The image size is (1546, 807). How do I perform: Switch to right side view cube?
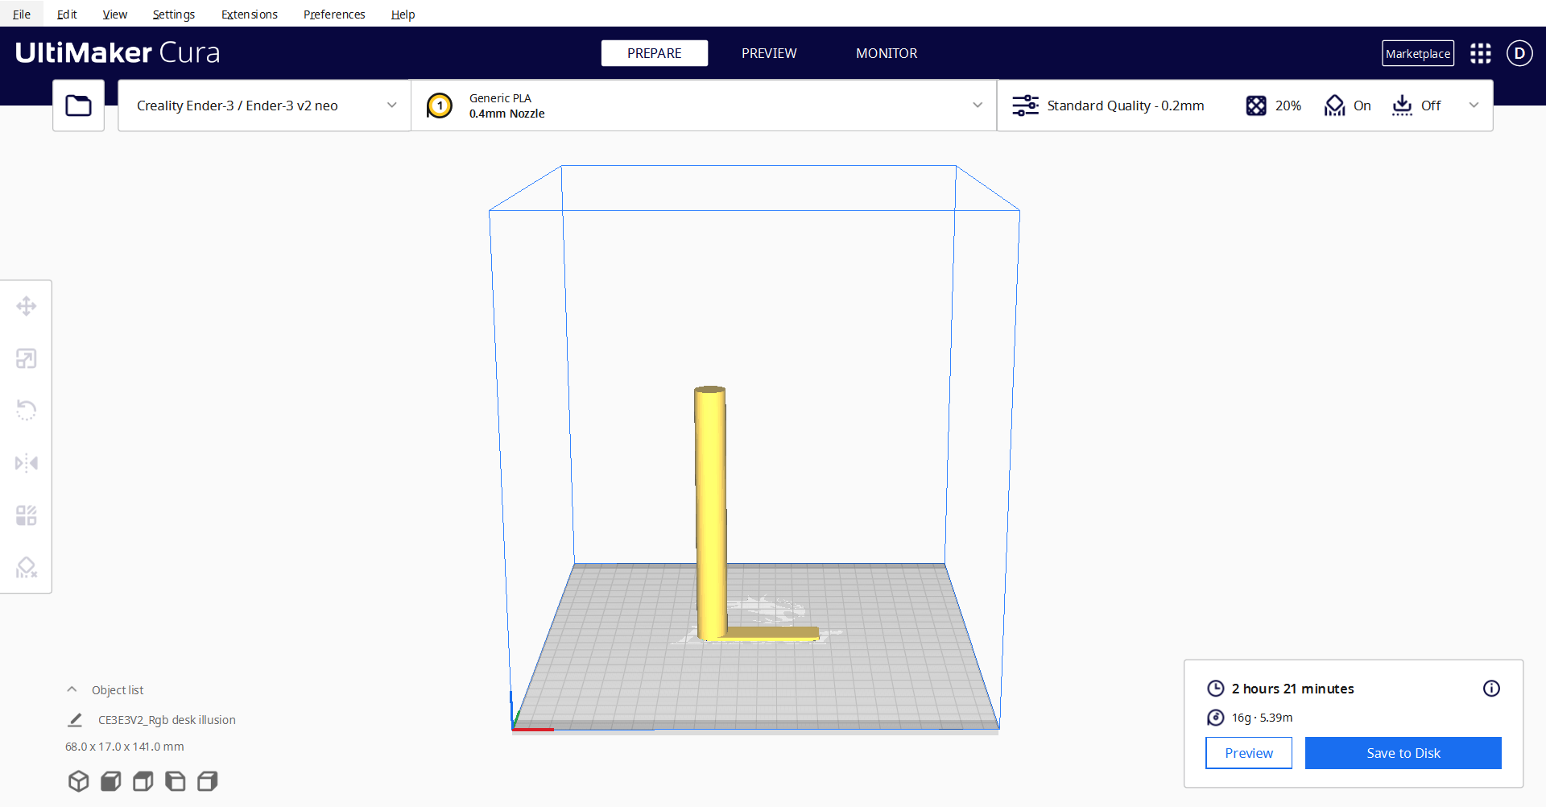[x=208, y=781]
